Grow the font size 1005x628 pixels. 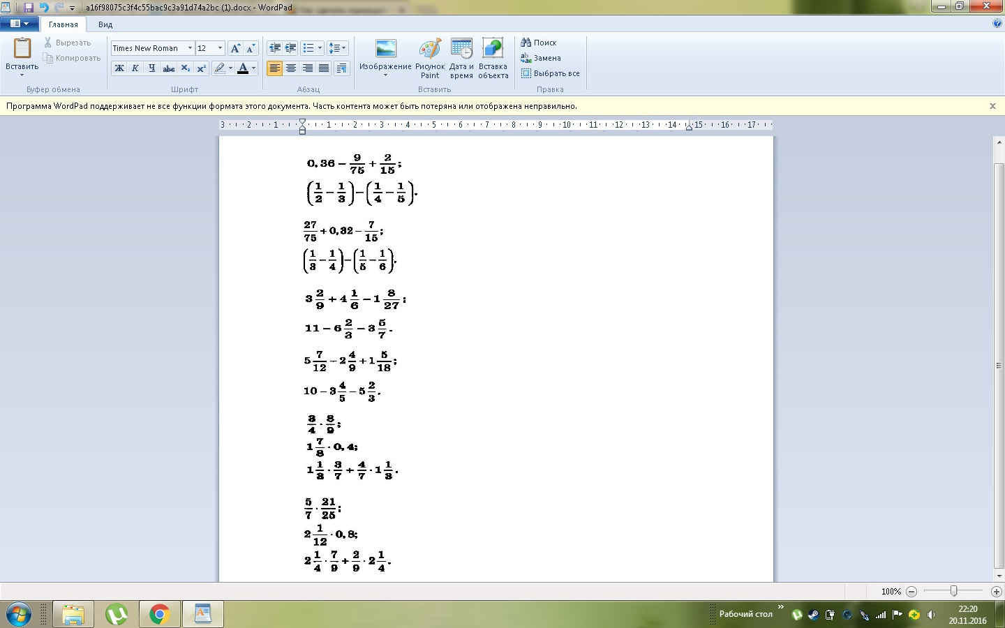coord(236,48)
